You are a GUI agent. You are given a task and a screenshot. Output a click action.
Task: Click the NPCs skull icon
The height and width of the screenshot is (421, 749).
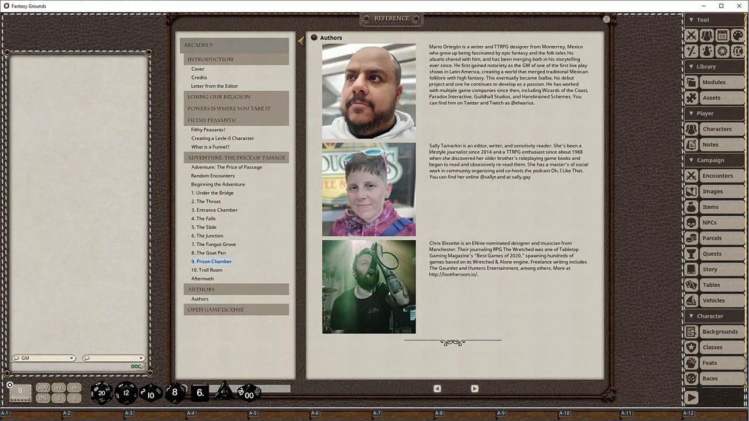click(x=692, y=223)
